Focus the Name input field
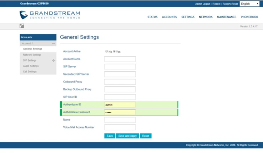Image resolution: width=263 pixels, height=153 pixels. coord(120,120)
